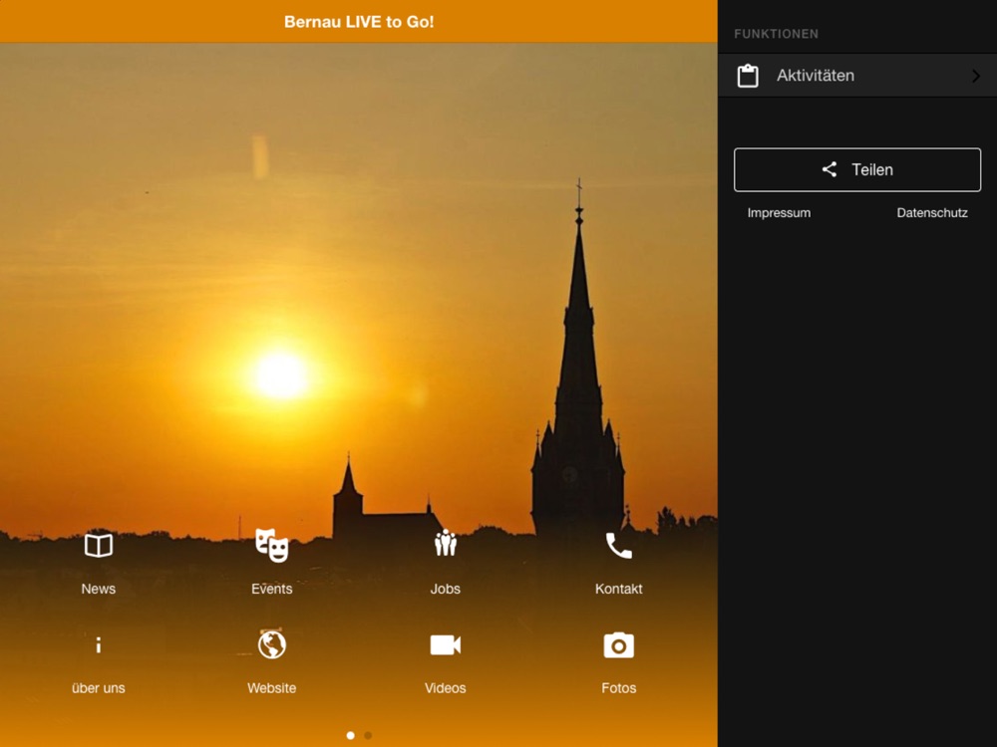
Task: Open the Fotos camera icon
Action: 619,645
